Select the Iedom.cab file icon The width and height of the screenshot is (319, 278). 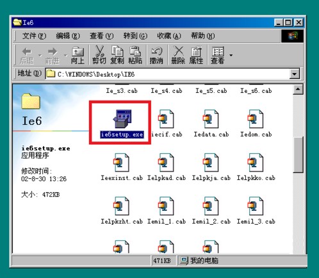256,119
